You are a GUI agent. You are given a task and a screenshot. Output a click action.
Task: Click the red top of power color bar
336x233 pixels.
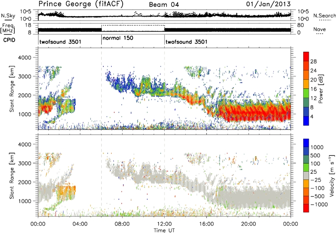pos(306,56)
